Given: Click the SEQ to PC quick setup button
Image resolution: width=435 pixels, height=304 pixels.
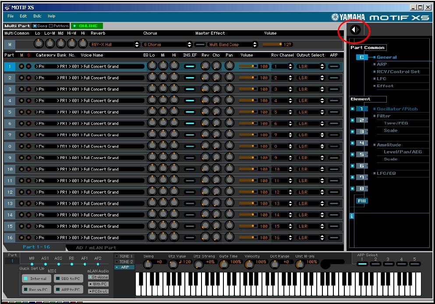Looking at the screenshot, I should pos(68,278).
